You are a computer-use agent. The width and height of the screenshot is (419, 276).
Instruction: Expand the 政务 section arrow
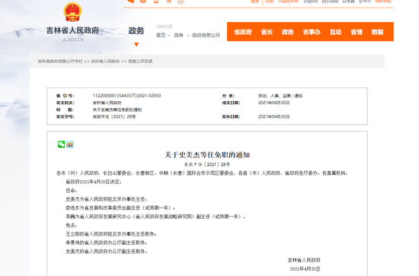136,45
